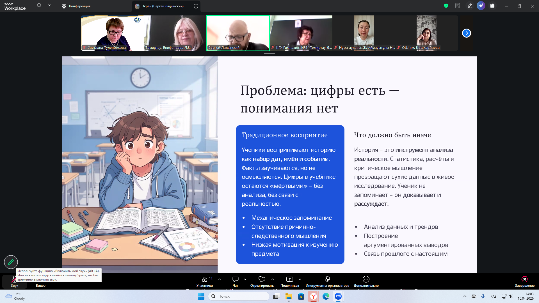Switch to the Конференция tab
The image size is (539, 303).
click(x=76, y=6)
